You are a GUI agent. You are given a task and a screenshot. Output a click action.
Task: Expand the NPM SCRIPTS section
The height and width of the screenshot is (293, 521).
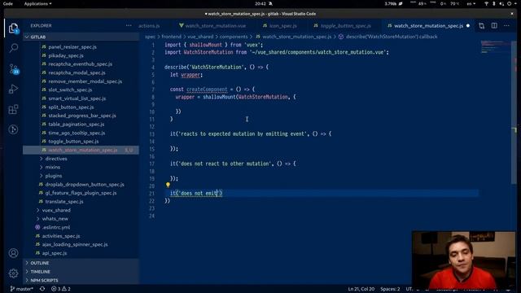click(x=81, y=280)
